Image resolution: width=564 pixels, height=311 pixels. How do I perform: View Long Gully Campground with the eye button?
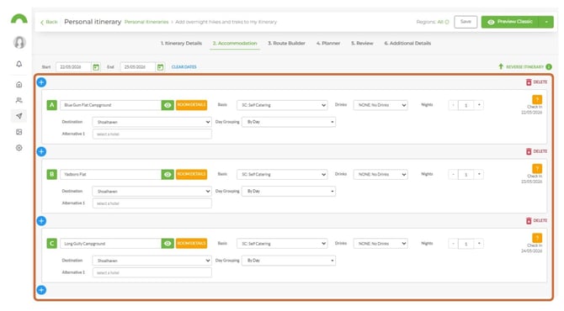tap(168, 244)
